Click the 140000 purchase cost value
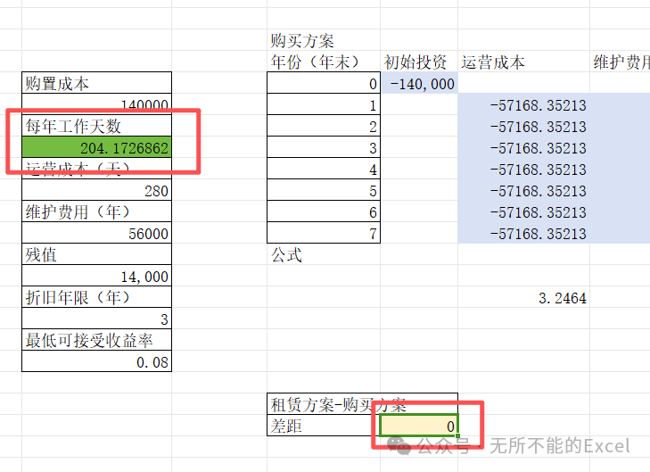Viewport: 650px width, 472px height. (96, 104)
